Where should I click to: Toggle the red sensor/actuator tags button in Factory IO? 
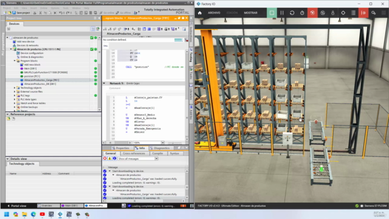363,13
